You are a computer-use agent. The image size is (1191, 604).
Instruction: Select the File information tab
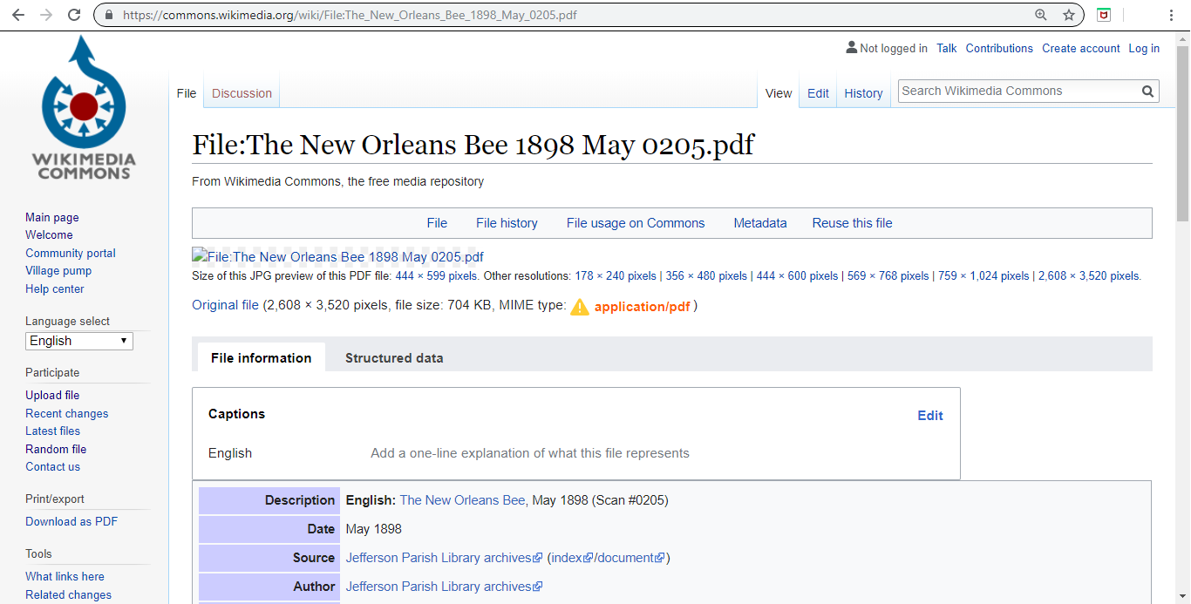pyautogui.click(x=261, y=358)
